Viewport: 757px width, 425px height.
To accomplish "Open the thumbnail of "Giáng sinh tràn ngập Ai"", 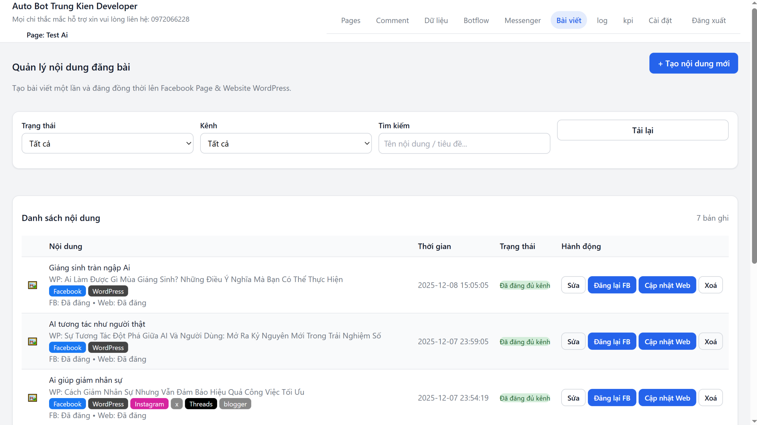I will pos(32,285).
